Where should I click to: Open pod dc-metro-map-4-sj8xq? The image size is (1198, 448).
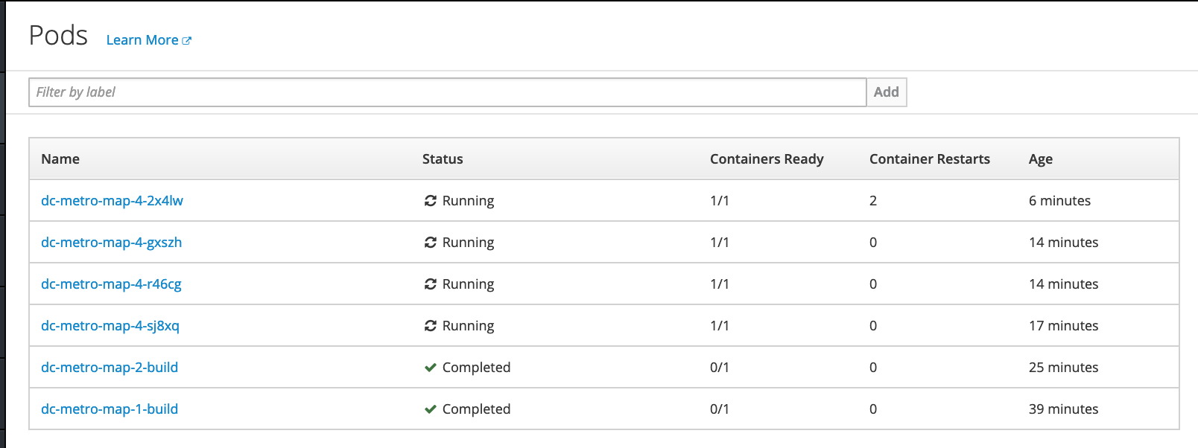point(110,326)
